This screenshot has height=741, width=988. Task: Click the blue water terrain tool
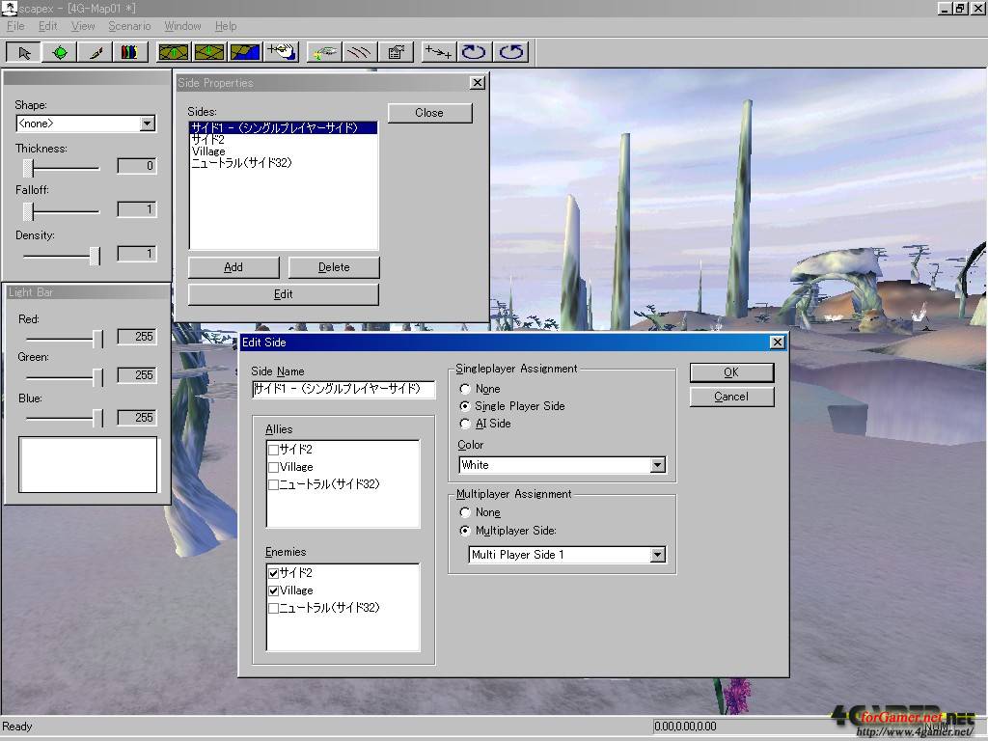point(245,52)
